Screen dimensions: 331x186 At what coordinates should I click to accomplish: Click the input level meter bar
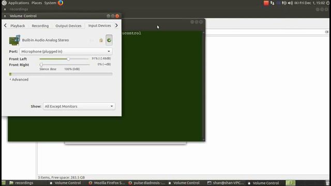(61, 74)
